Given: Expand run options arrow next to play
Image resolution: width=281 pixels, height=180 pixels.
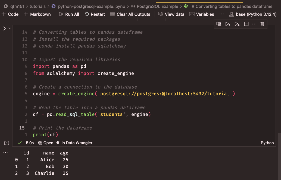Looking at the screenshot, I should pos(10,29).
